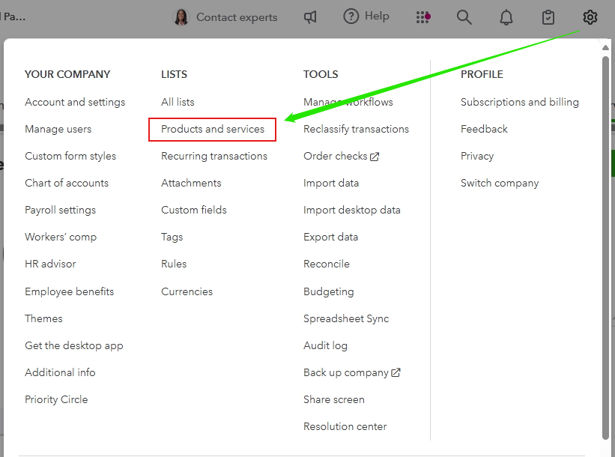Open the Help question mark icon

(x=351, y=16)
